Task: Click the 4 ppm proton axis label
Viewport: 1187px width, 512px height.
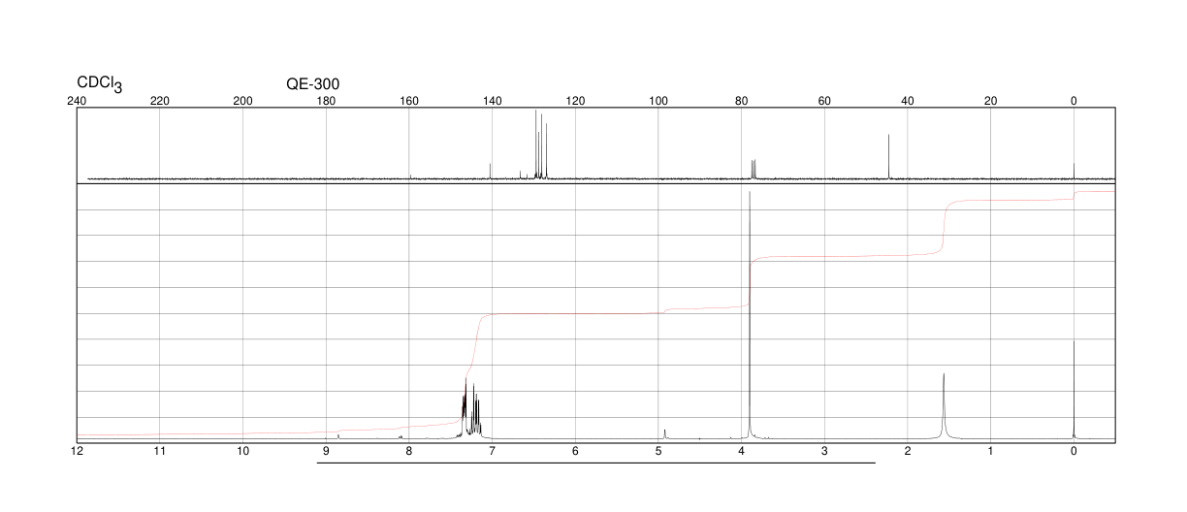Action: point(741,451)
